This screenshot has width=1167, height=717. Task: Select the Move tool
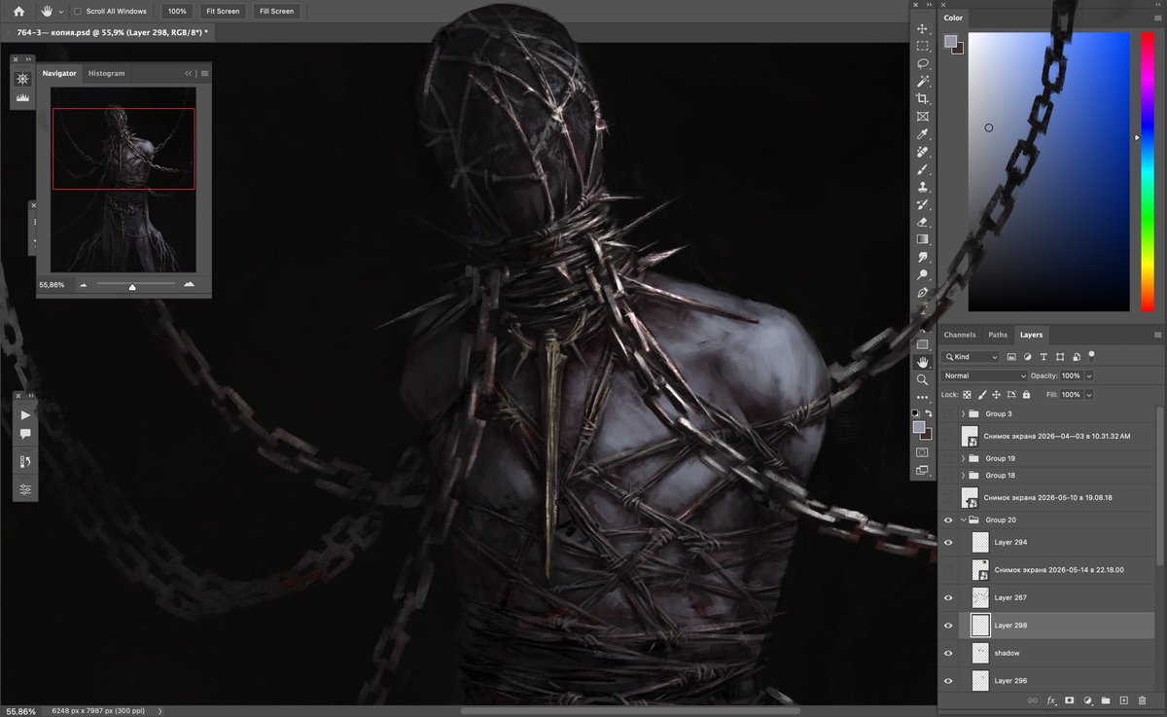[x=923, y=29]
